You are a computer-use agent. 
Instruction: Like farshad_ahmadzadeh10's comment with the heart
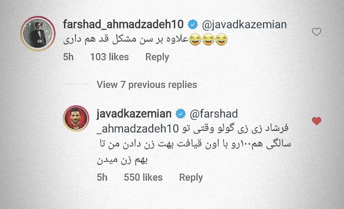coord(316,32)
